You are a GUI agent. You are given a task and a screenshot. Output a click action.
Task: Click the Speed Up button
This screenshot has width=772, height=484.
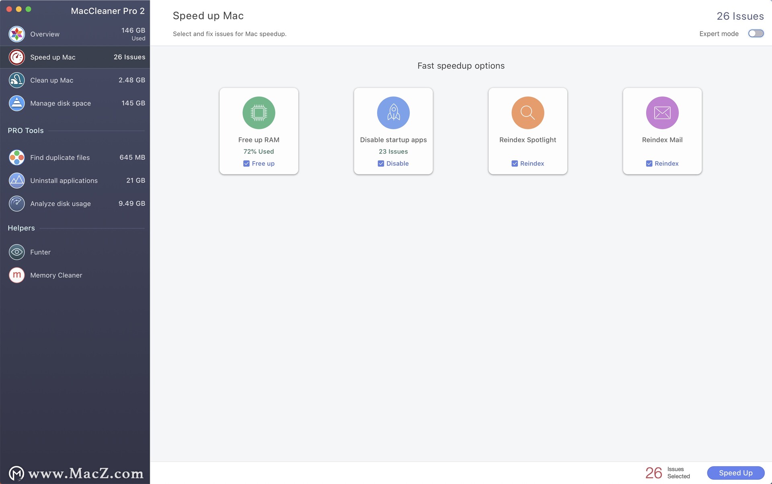click(x=735, y=473)
